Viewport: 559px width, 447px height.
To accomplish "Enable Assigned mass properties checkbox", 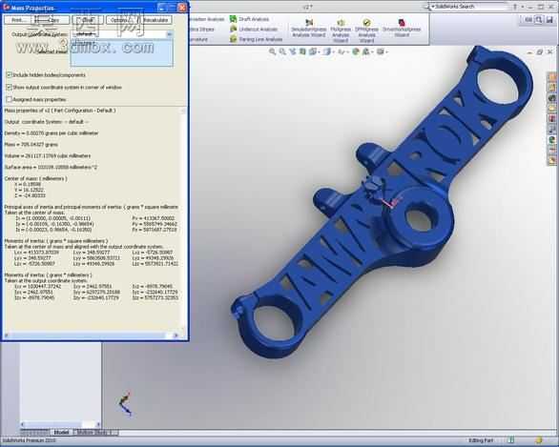I will (10, 99).
